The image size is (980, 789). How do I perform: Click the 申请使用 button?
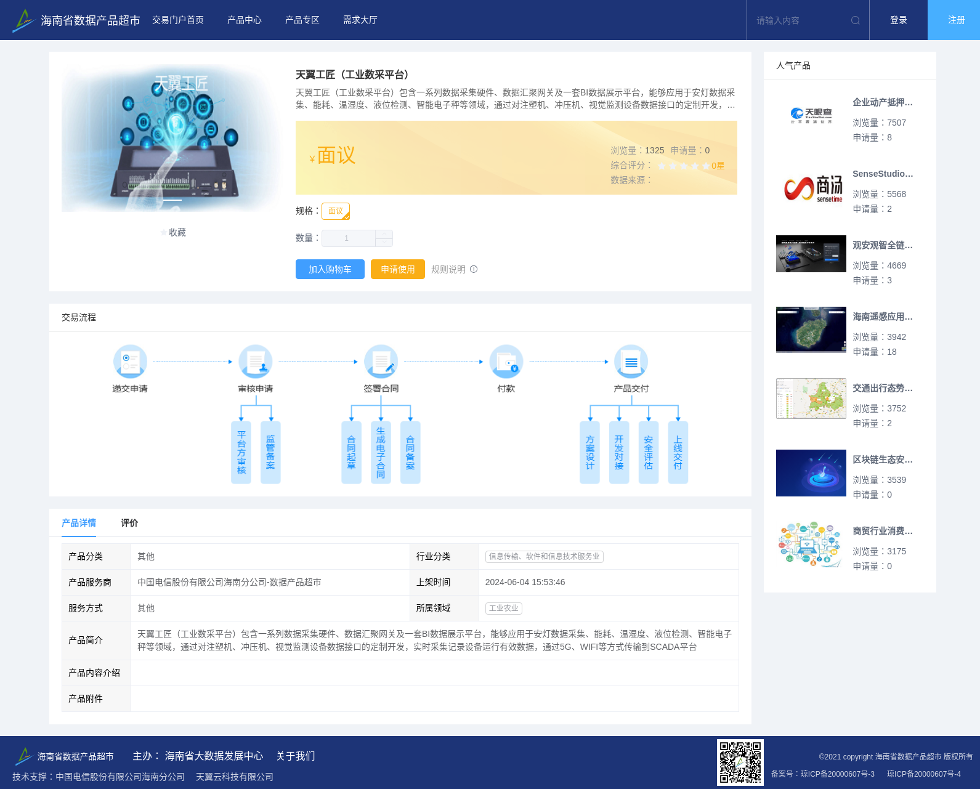[398, 269]
